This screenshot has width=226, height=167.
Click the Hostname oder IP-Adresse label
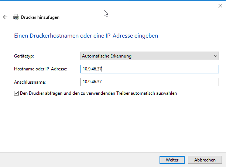(40, 69)
